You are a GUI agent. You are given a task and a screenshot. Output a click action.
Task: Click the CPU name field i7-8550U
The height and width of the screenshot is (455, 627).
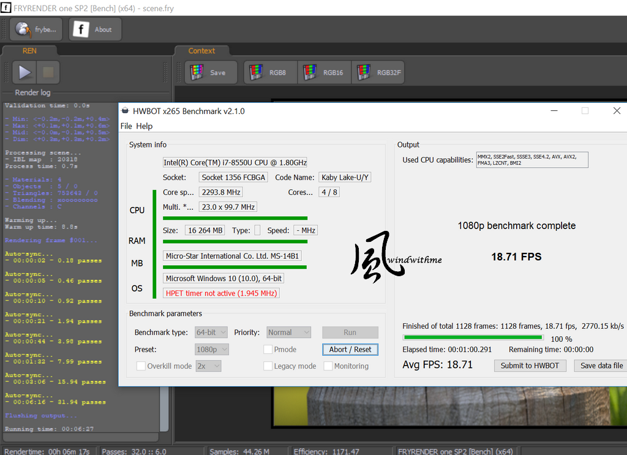pyautogui.click(x=235, y=162)
